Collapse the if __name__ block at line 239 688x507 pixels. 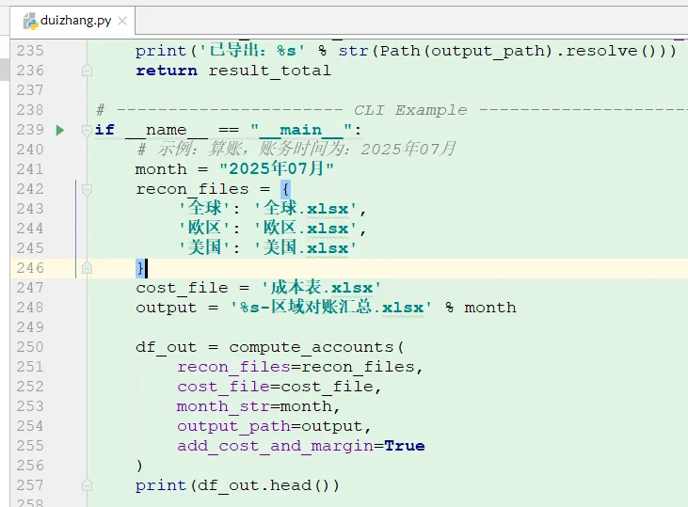pos(87,130)
